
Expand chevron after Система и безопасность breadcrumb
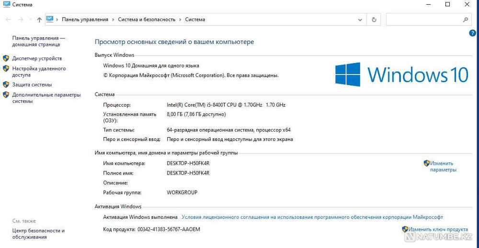(180, 20)
